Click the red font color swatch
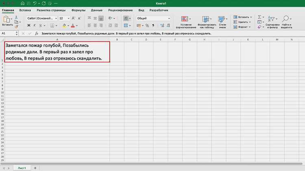This screenshot has height=171, width=305. click(73, 26)
